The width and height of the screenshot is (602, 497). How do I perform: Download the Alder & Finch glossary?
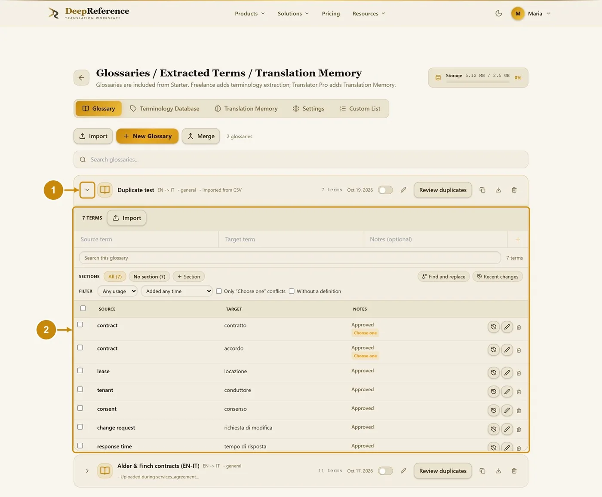pyautogui.click(x=498, y=471)
